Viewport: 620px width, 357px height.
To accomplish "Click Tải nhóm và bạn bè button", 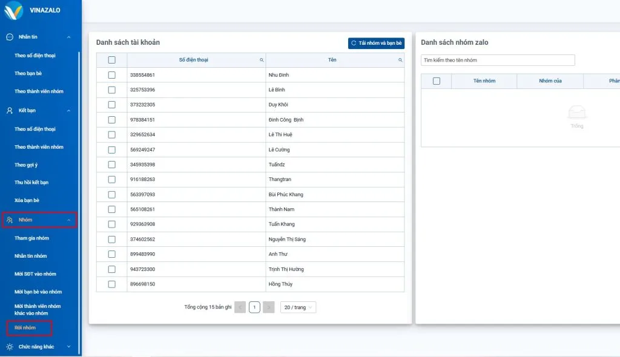I will [x=376, y=43].
